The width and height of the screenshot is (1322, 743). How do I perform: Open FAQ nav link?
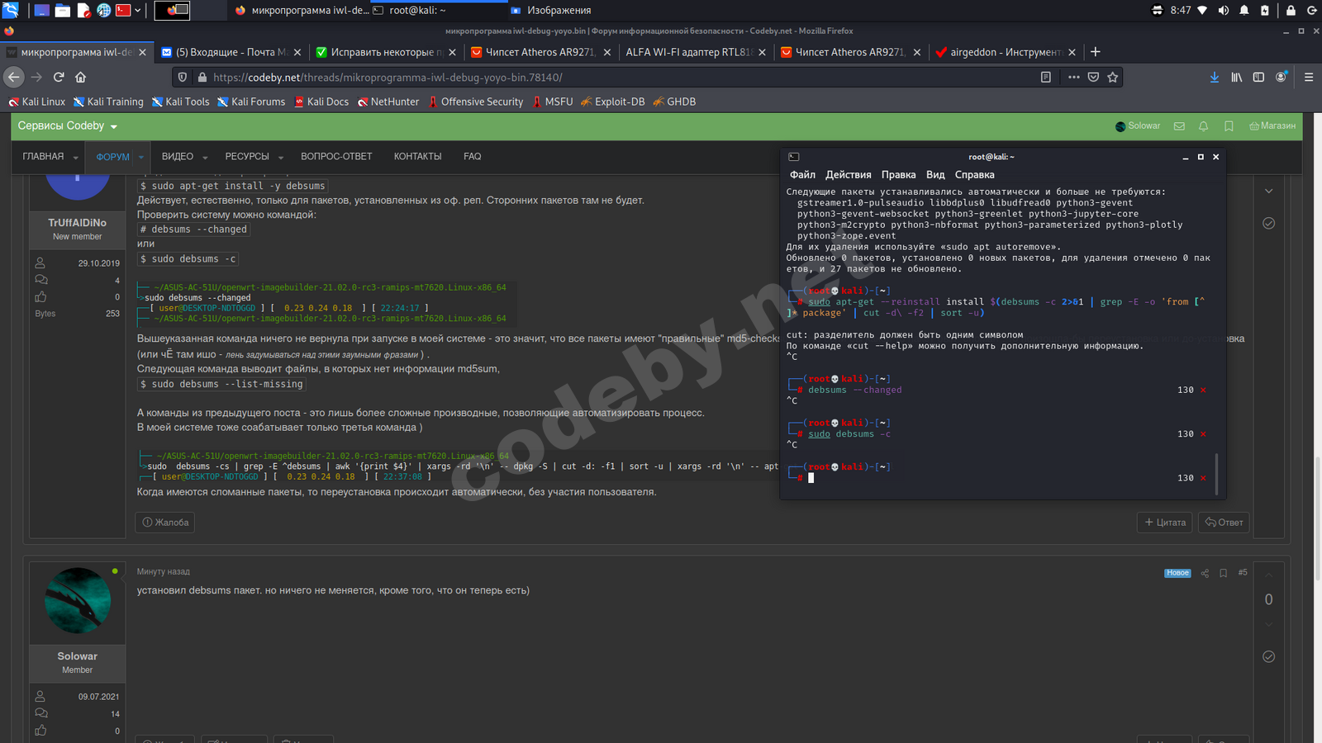[x=473, y=157]
